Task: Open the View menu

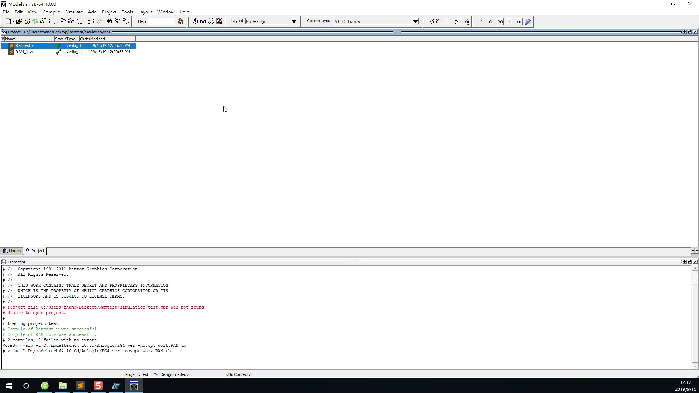Action: click(x=32, y=12)
